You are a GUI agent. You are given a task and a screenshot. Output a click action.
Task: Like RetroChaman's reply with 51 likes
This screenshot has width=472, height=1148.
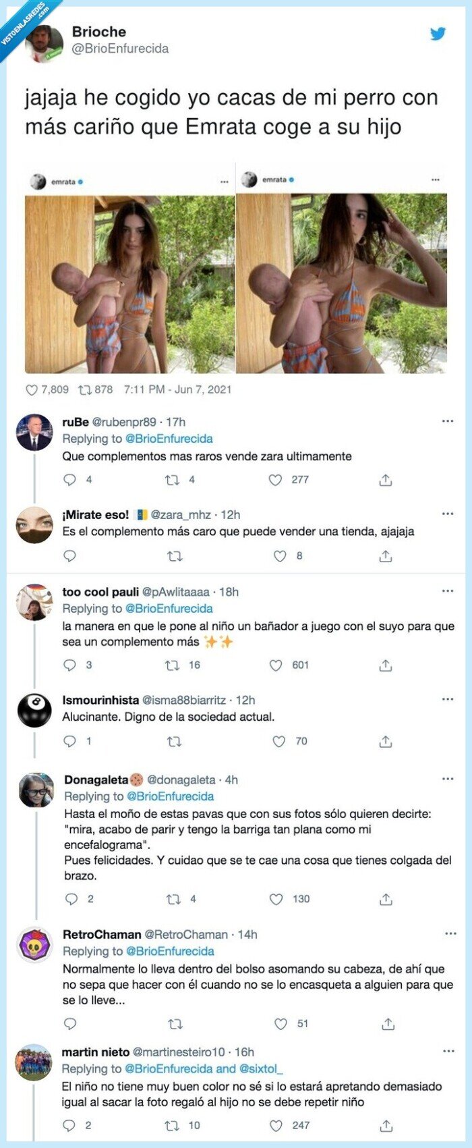[281, 1024]
